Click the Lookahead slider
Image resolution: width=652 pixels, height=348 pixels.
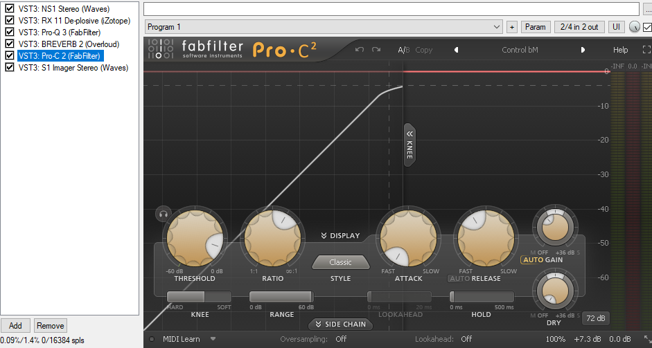tap(400, 297)
